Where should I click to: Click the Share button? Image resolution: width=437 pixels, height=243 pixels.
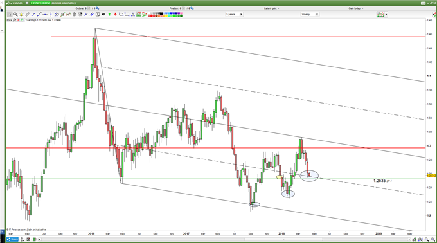click(x=12, y=239)
